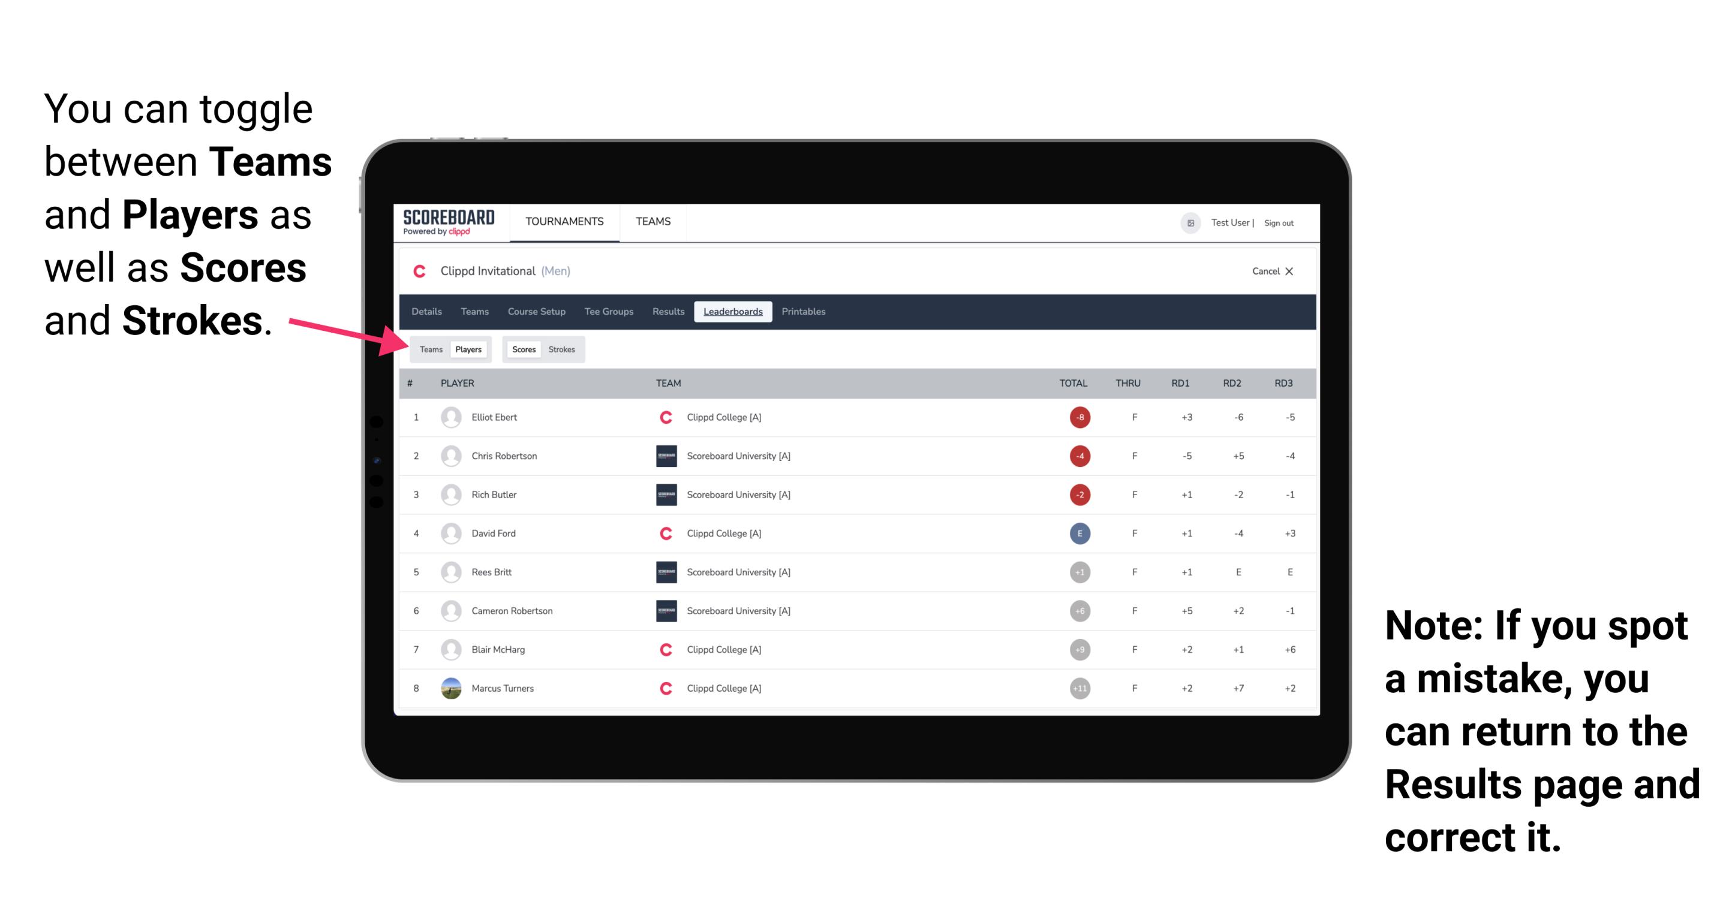
Task: Select the Players leaderboard tab
Action: point(469,349)
